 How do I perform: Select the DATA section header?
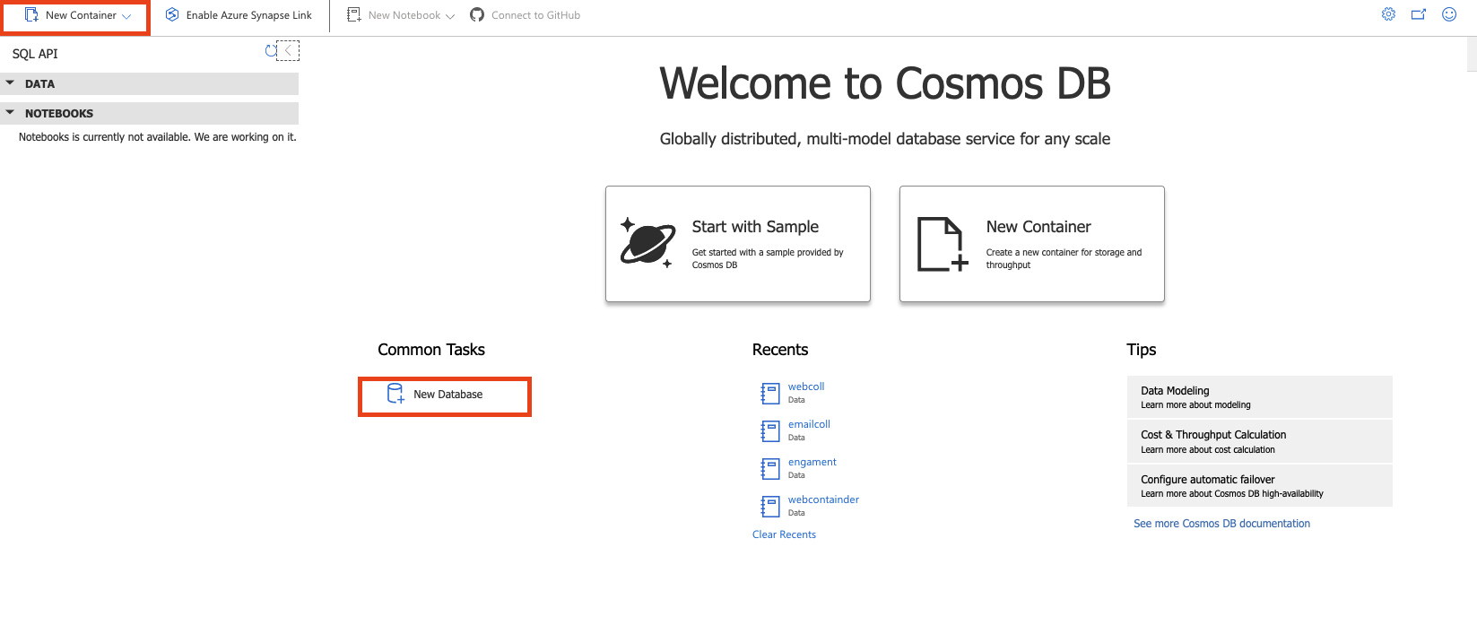150,83
